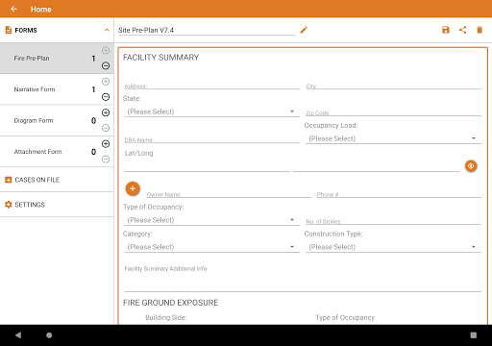The image size is (492, 346).
Task: Click the Zip Code field
Action: pyautogui.click(x=393, y=112)
